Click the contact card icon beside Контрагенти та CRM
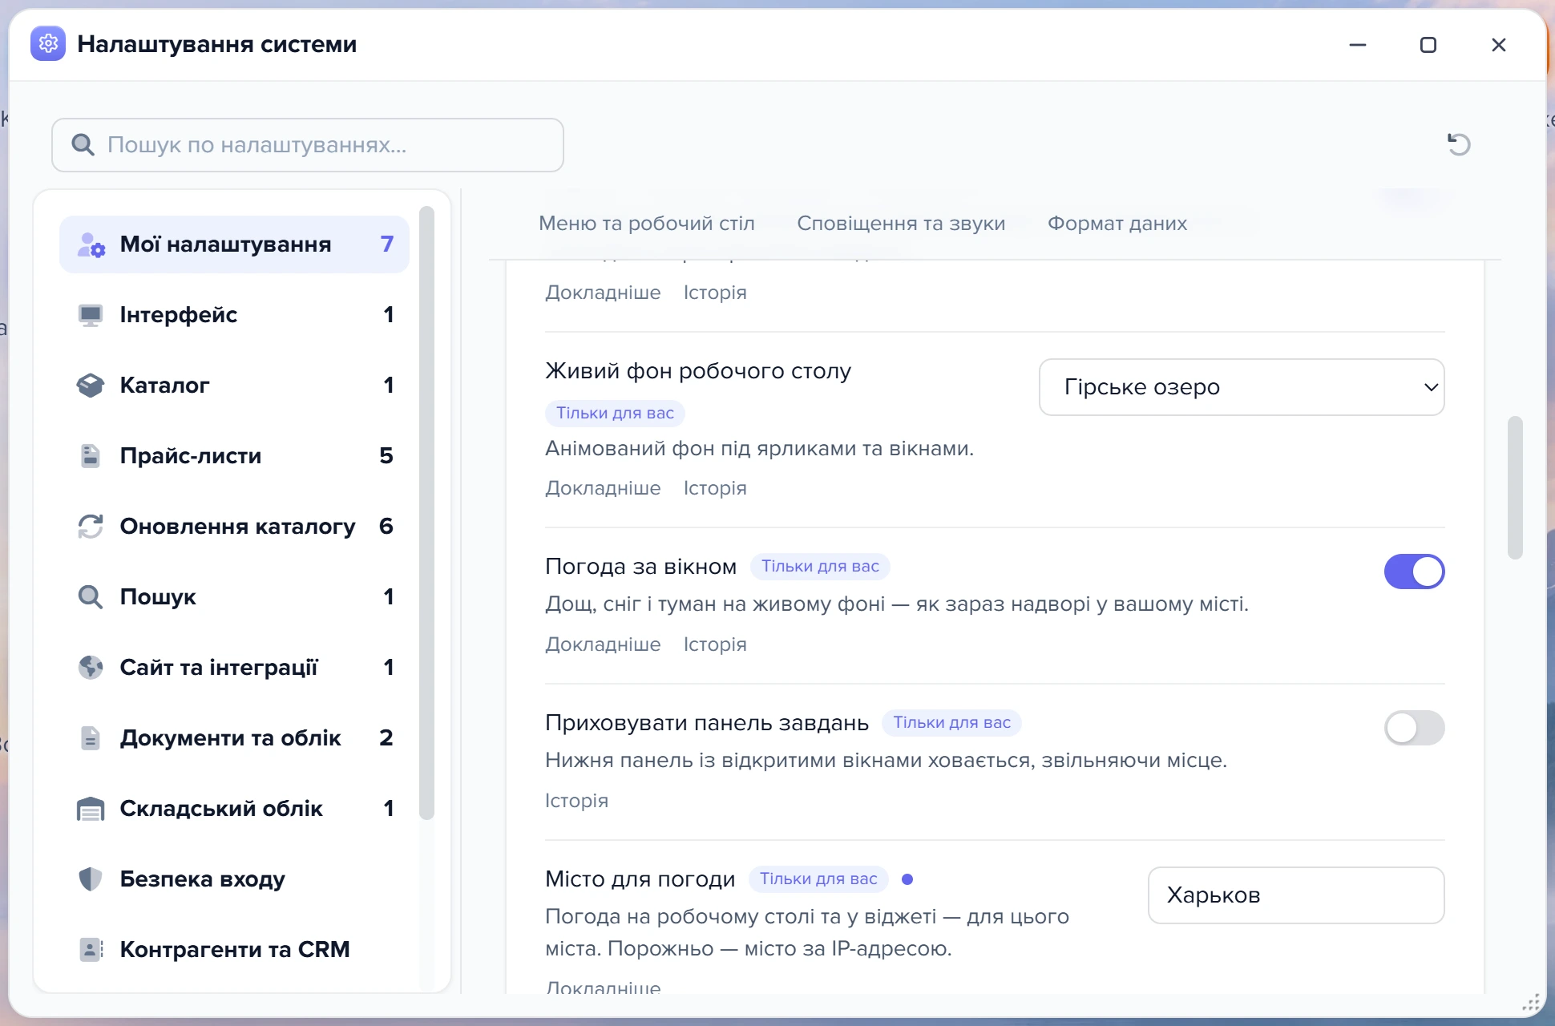This screenshot has width=1555, height=1026. (91, 950)
